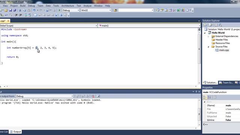
Task: Toggle a bookmark with the bookmark icon
Action: pos(35,15)
